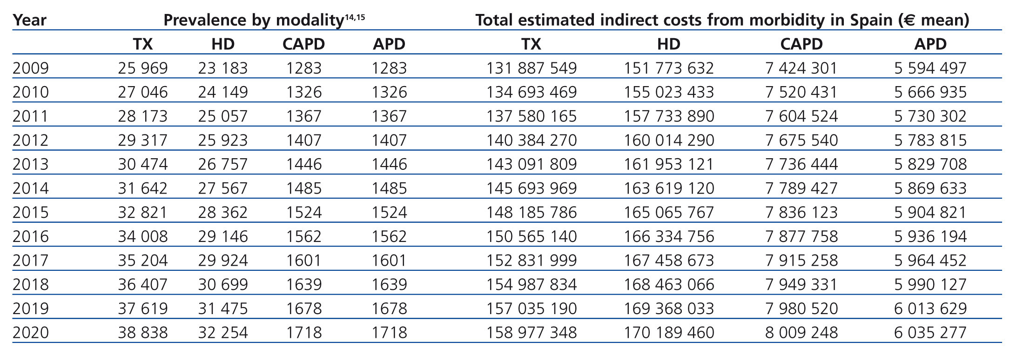1010x349 pixels.
Task: Select the cell showing 170 189 460
Action: tap(668, 333)
